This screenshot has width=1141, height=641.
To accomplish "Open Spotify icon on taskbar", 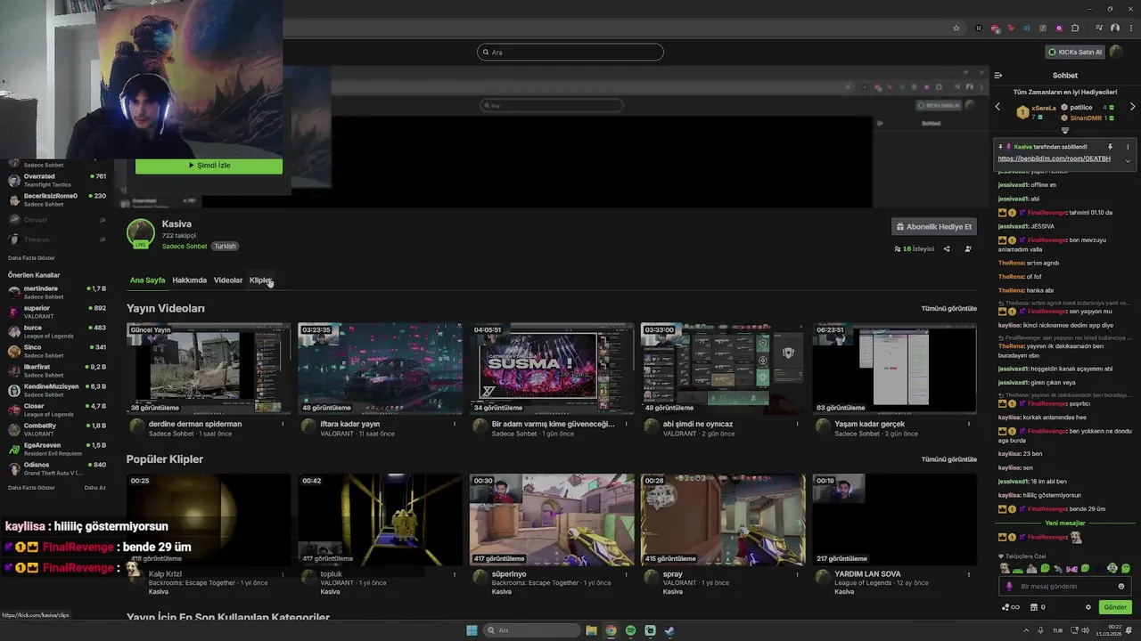I will pyautogui.click(x=630, y=630).
